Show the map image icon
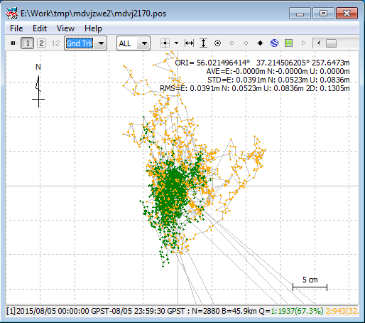The image size is (365, 323). (x=288, y=43)
